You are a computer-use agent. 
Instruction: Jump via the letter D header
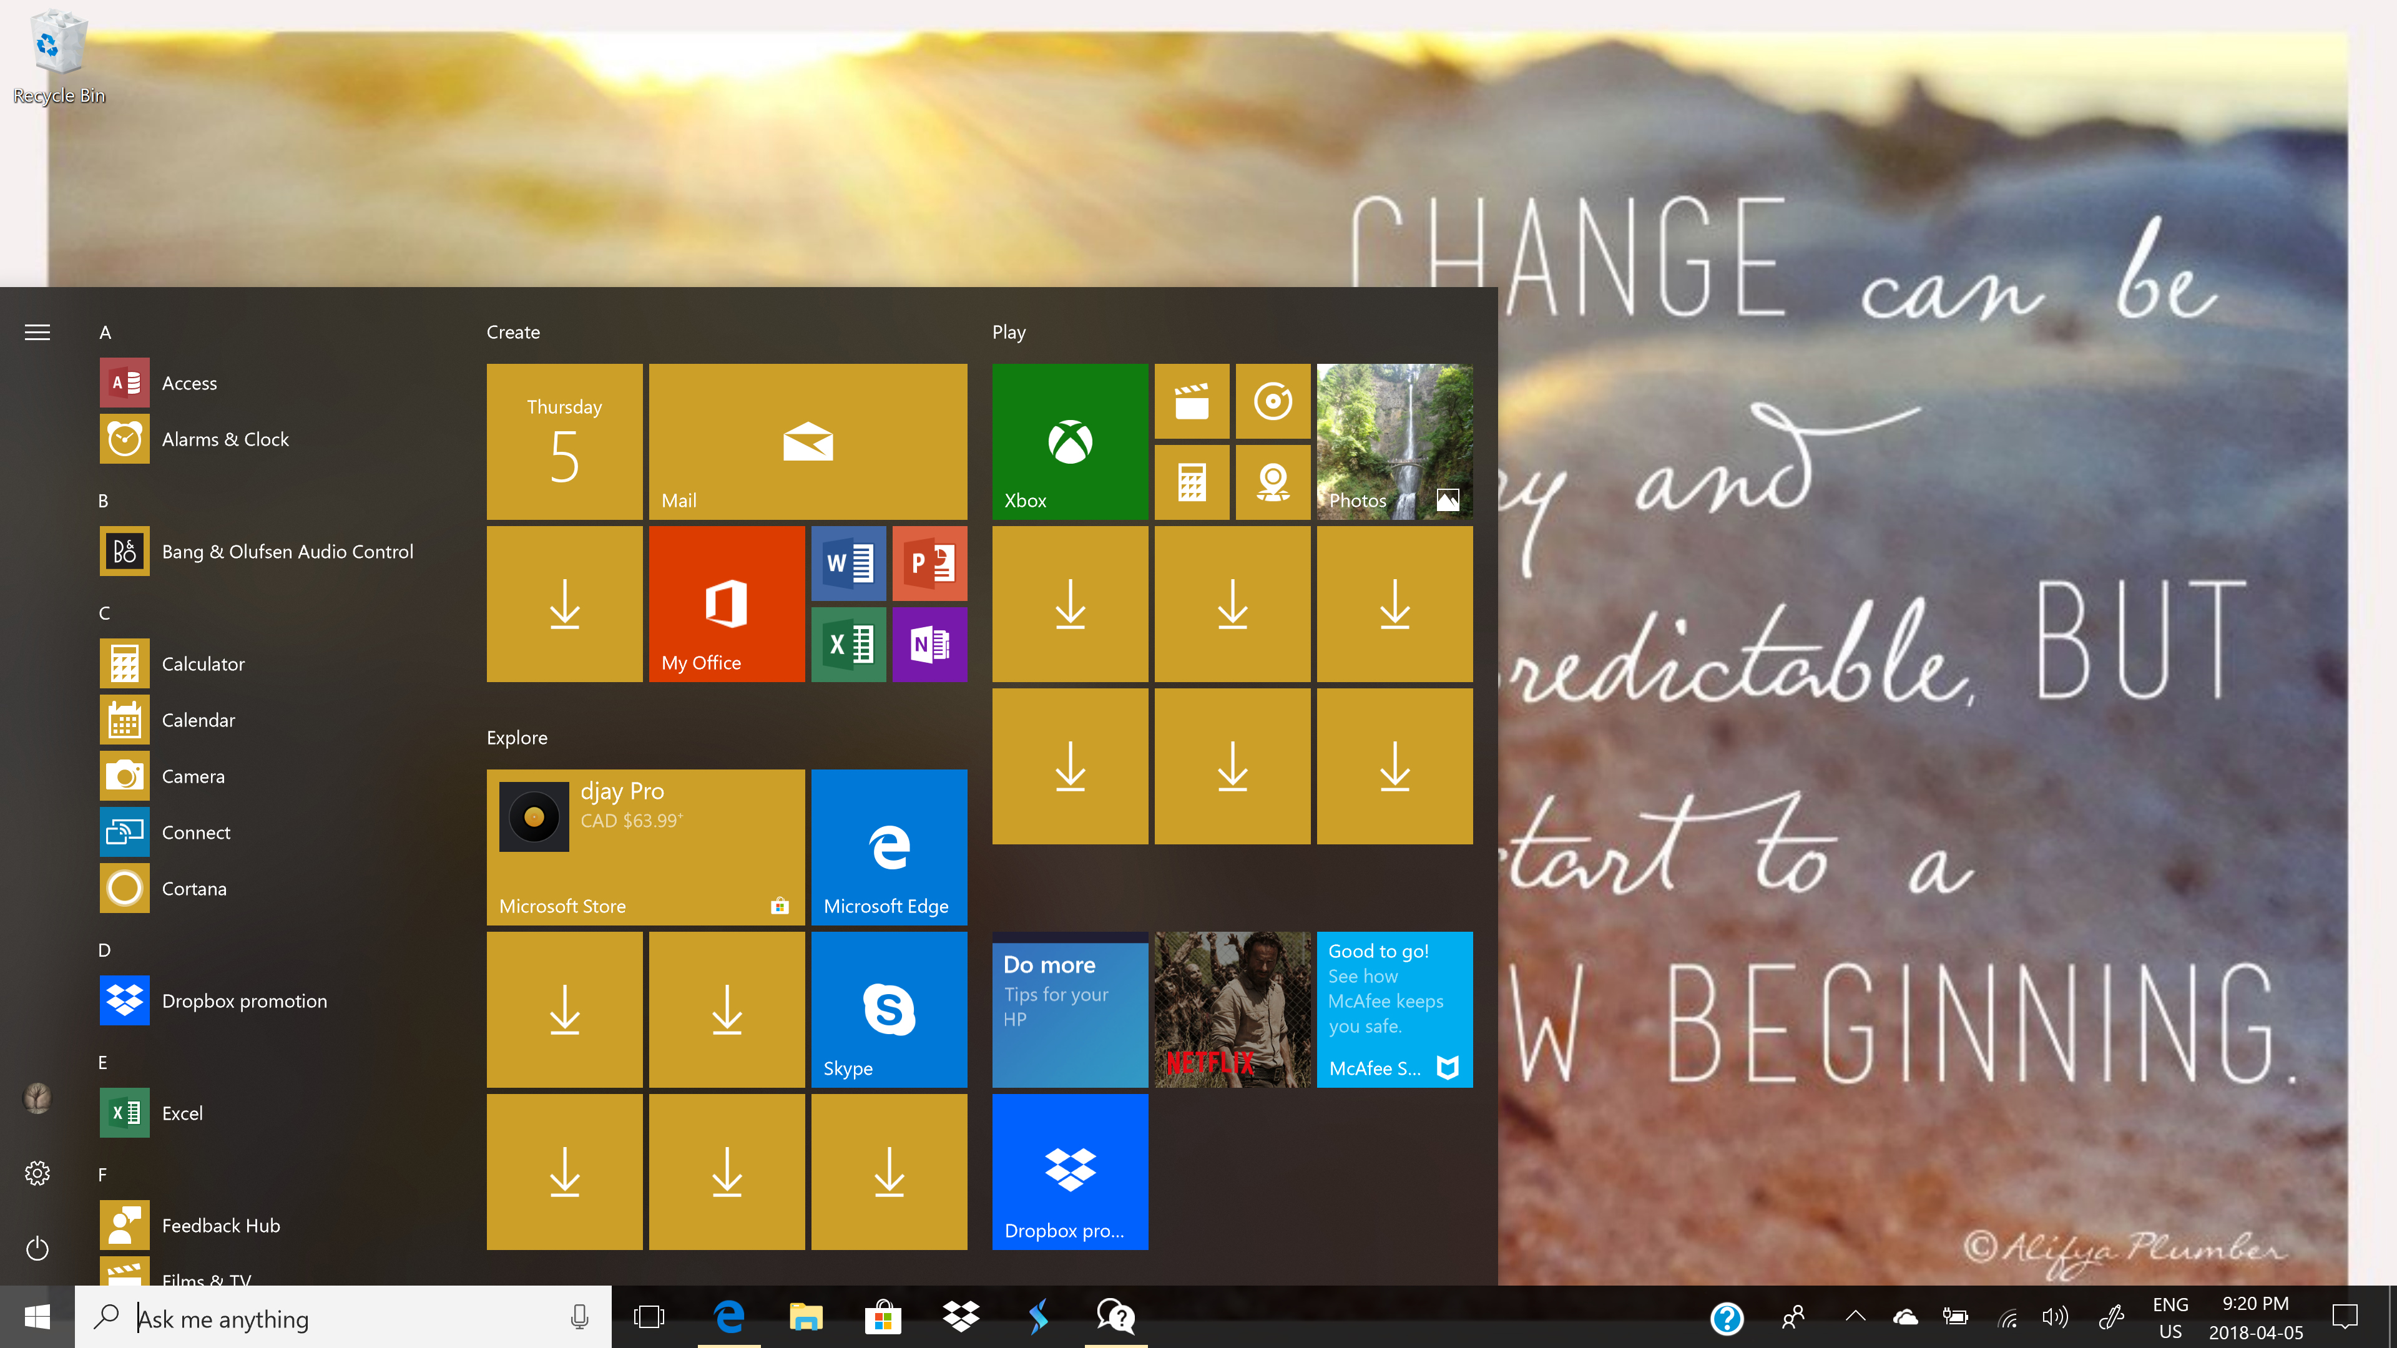click(x=104, y=950)
